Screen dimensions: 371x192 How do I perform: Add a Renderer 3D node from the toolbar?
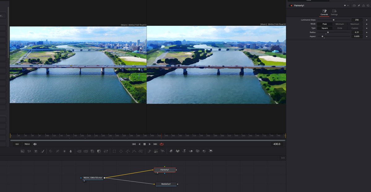pyautogui.click(x=211, y=151)
